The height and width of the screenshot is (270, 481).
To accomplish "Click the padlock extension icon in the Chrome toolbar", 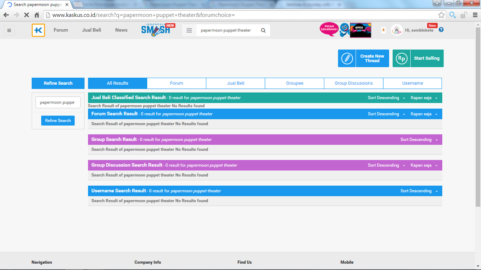I will coord(464,15).
